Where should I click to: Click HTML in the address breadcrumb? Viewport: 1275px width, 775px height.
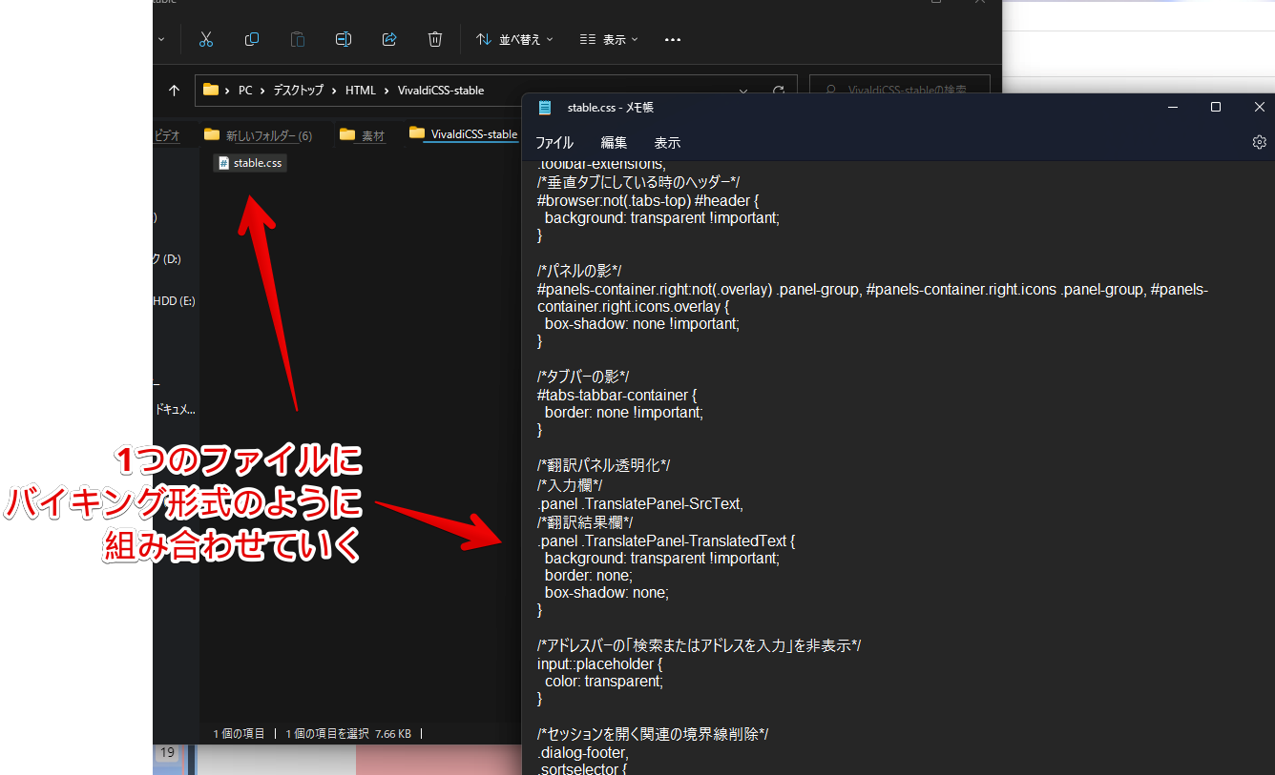click(361, 91)
